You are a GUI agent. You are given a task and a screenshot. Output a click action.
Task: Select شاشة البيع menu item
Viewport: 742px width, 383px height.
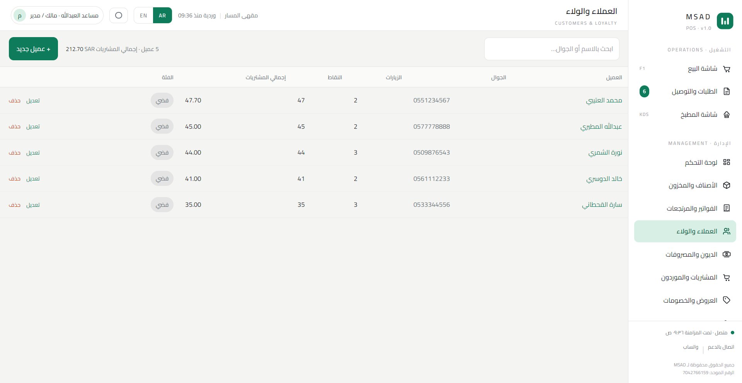click(x=685, y=69)
